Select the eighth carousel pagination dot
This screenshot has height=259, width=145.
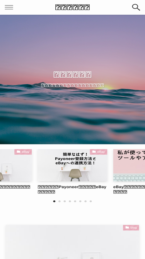91,201
